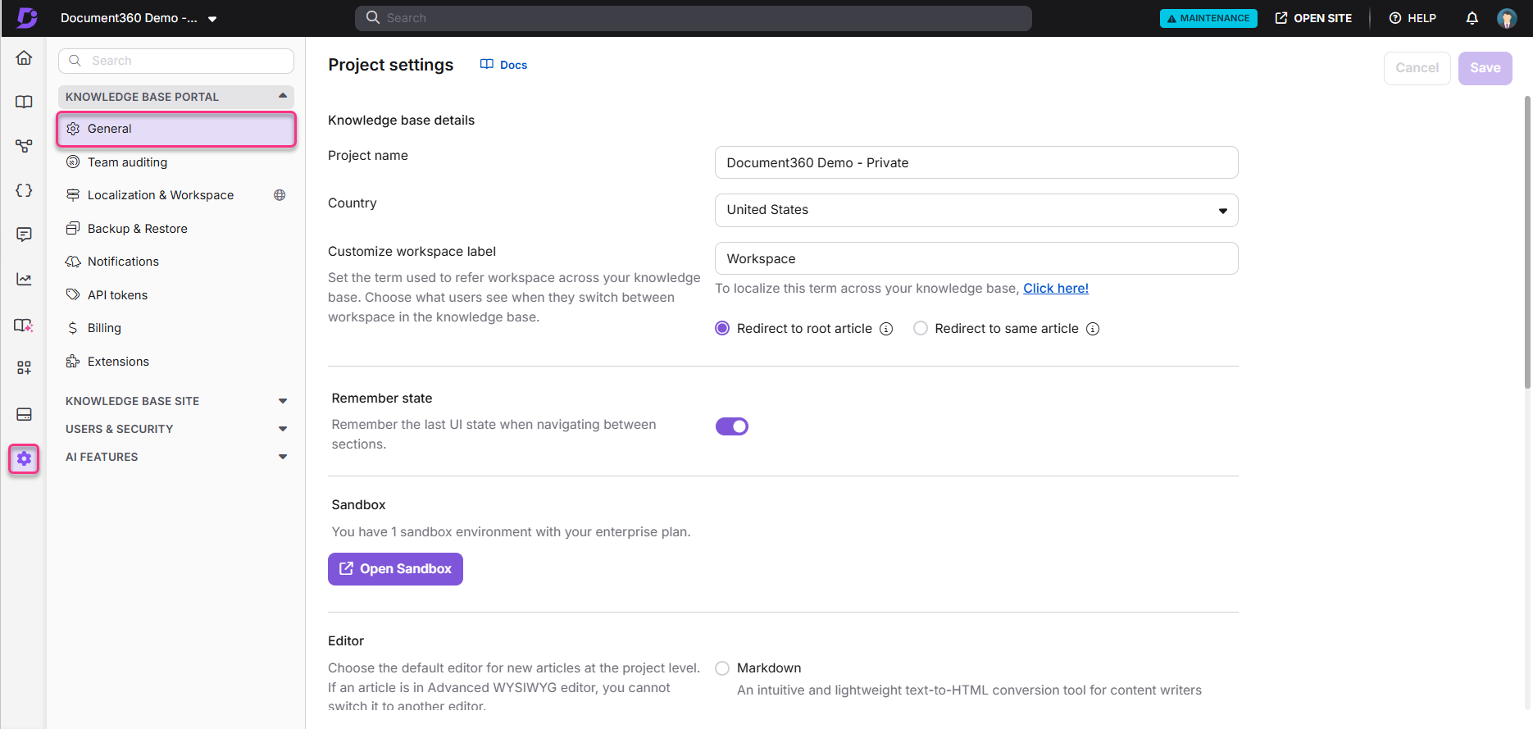Screen dimensions: 1533x729
Task: Open the Settings gear icon in rail
Action: coord(24,458)
